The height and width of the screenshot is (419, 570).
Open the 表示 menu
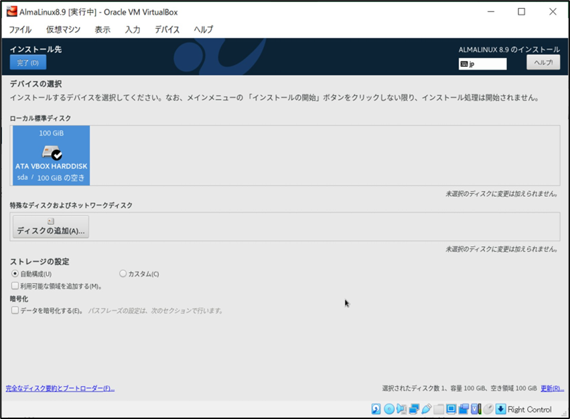[102, 29]
